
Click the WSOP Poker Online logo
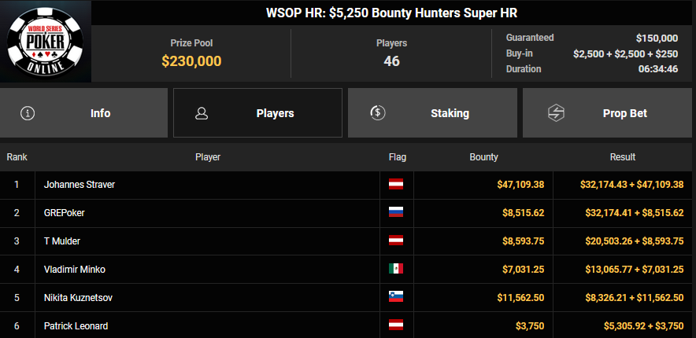tap(46, 42)
